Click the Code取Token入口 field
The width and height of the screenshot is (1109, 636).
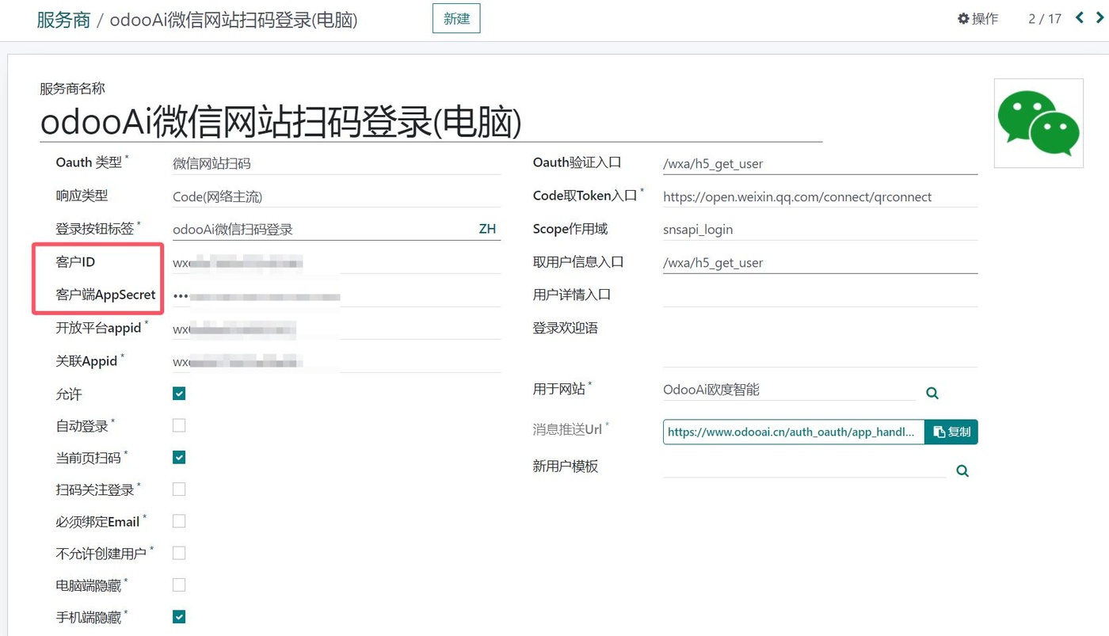(x=820, y=196)
